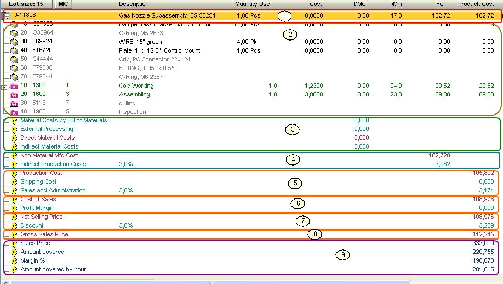
Task: Select the Direct Material Costs row
Action: coord(47,138)
